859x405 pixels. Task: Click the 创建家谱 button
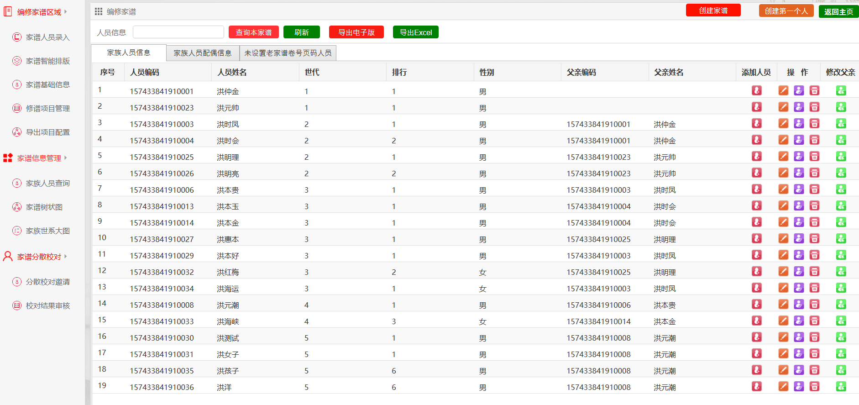713,11
